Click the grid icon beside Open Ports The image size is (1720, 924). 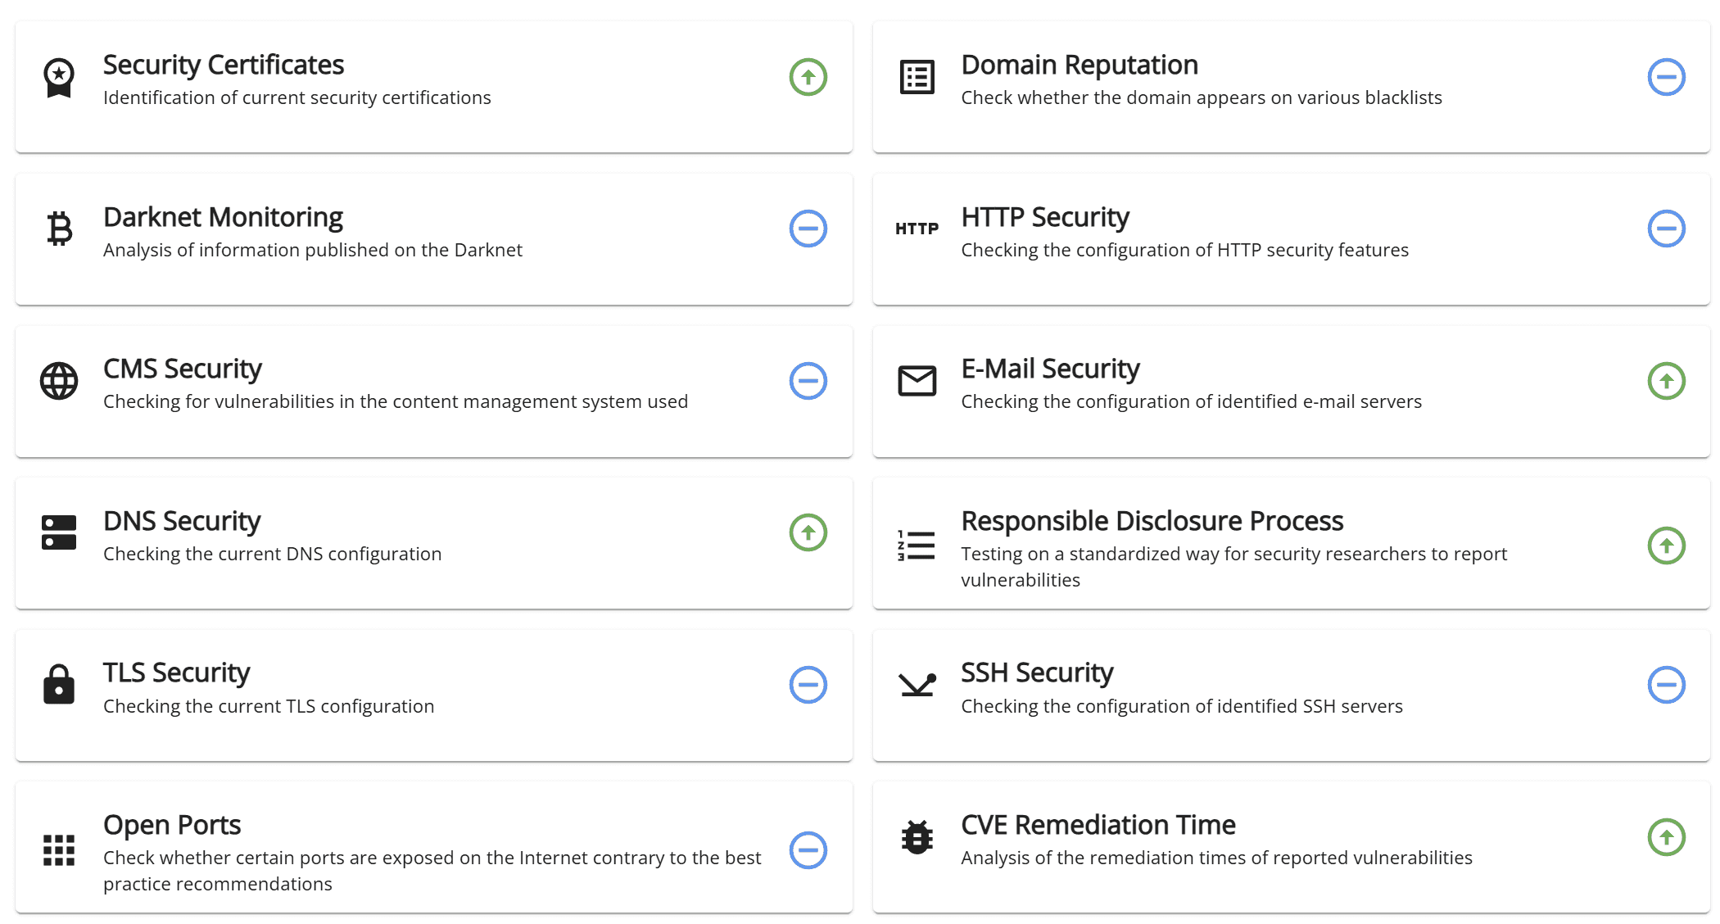(57, 850)
